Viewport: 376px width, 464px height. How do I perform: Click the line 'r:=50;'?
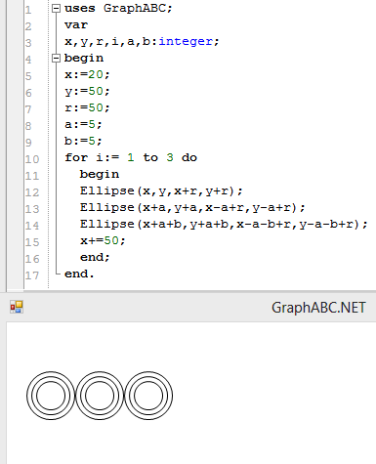coord(87,108)
